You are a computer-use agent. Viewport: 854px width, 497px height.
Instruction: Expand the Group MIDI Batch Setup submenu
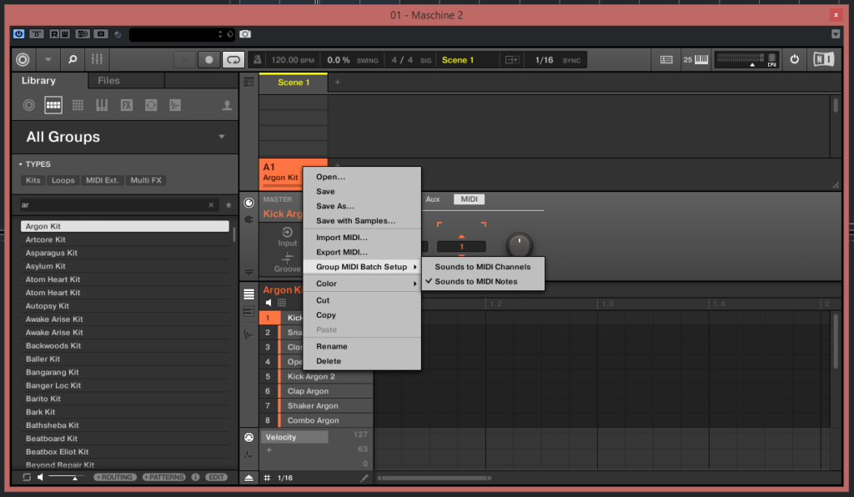click(x=362, y=267)
